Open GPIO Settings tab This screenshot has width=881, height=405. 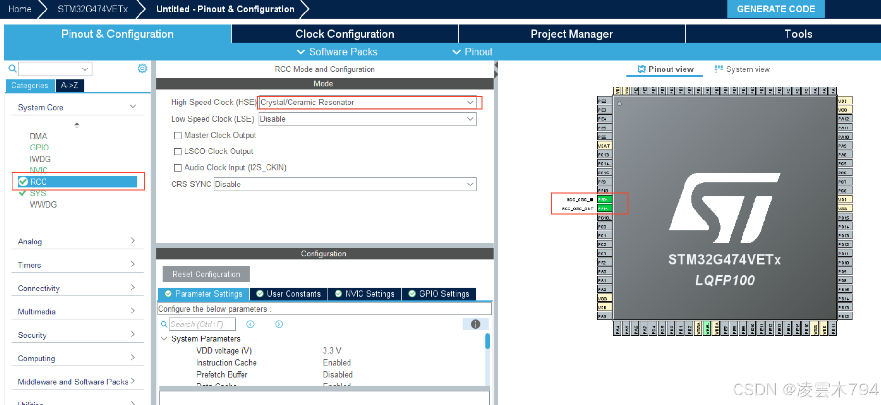[439, 294]
